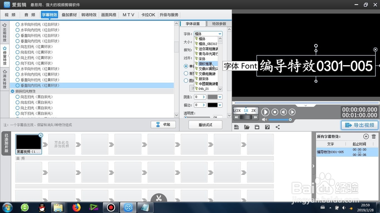Open the 字体 font combo box
This screenshot has height=213, width=380.
[x=208, y=34]
